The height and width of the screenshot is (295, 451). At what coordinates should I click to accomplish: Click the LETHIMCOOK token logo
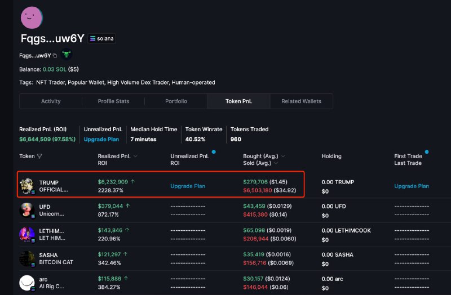pyautogui.click(x=27, y=234)
